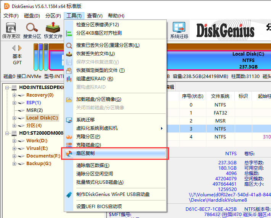Click the 序号(状态) column header
The width and height of the screenshot is (271, 218).
click(x=192, y=96)
